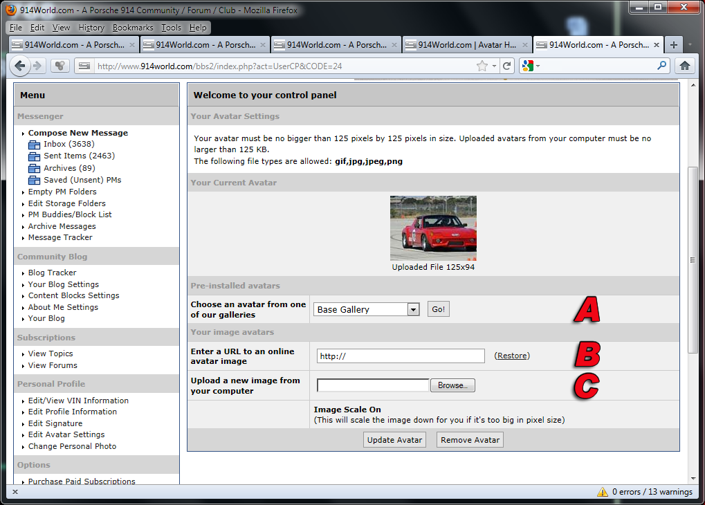
Task: Click the upload file path field
Action: tap(373, 385)
